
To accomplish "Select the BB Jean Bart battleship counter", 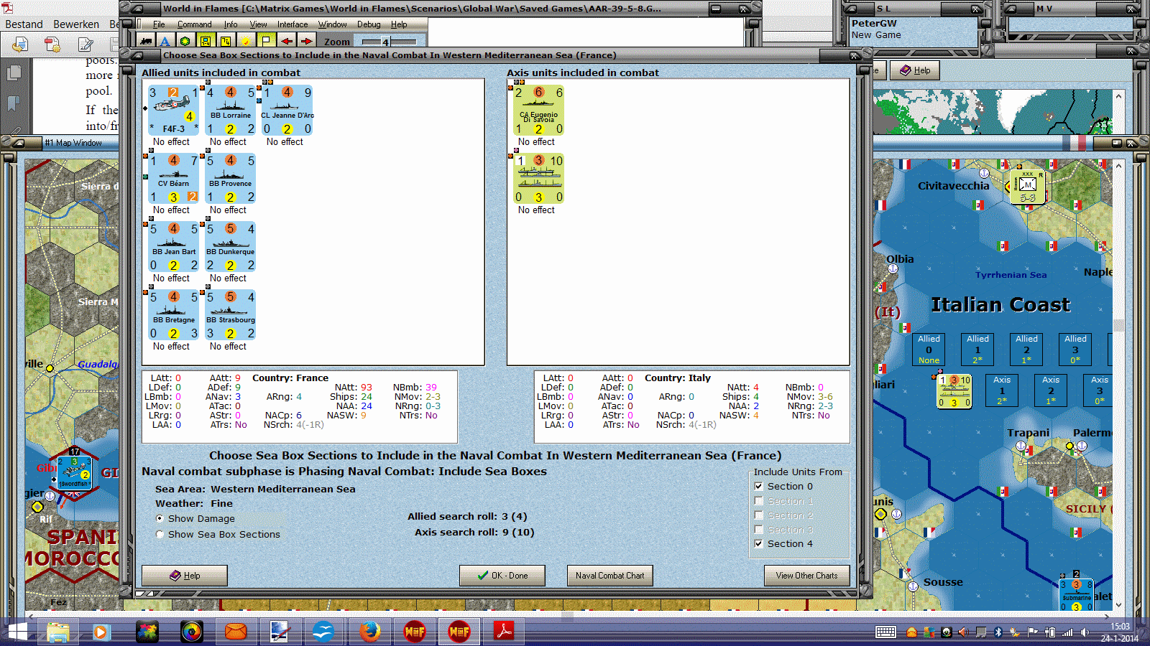I will pyautogui.click(x=173, y=247).
